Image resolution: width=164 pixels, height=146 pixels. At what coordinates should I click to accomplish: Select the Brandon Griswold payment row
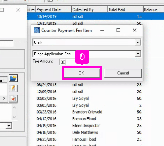[x=95, y=112]
